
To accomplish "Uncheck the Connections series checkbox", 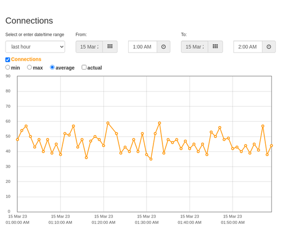I will click(8, 59).
